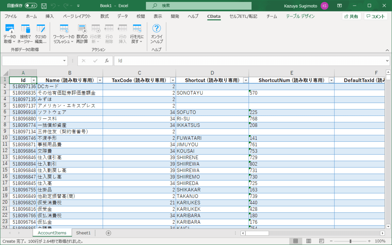Open the 校閲 ribbon tab
The width and height of the screenshot is (392, 245).
141,16
